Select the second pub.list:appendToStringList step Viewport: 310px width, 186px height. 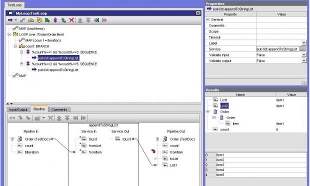58,70
